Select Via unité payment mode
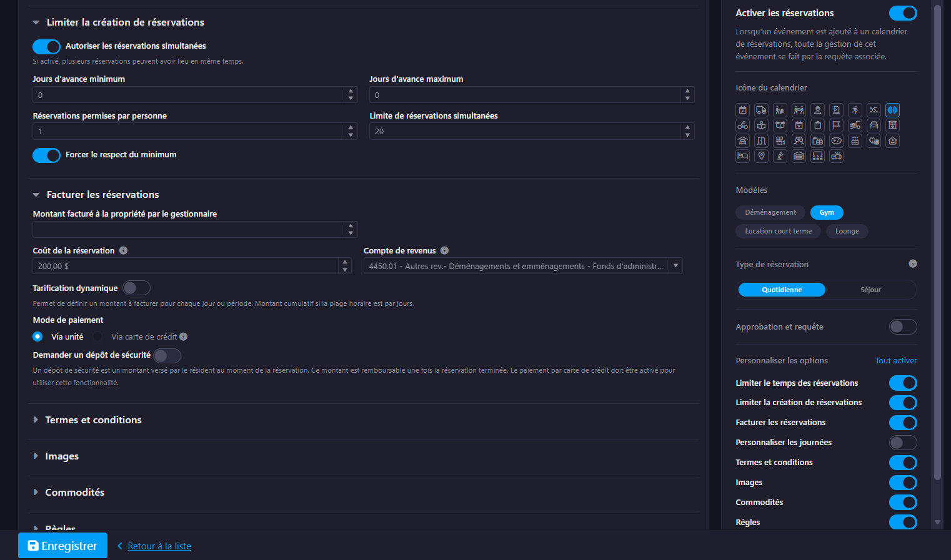The width and height of the screenshot is (951, 560). 37,336
